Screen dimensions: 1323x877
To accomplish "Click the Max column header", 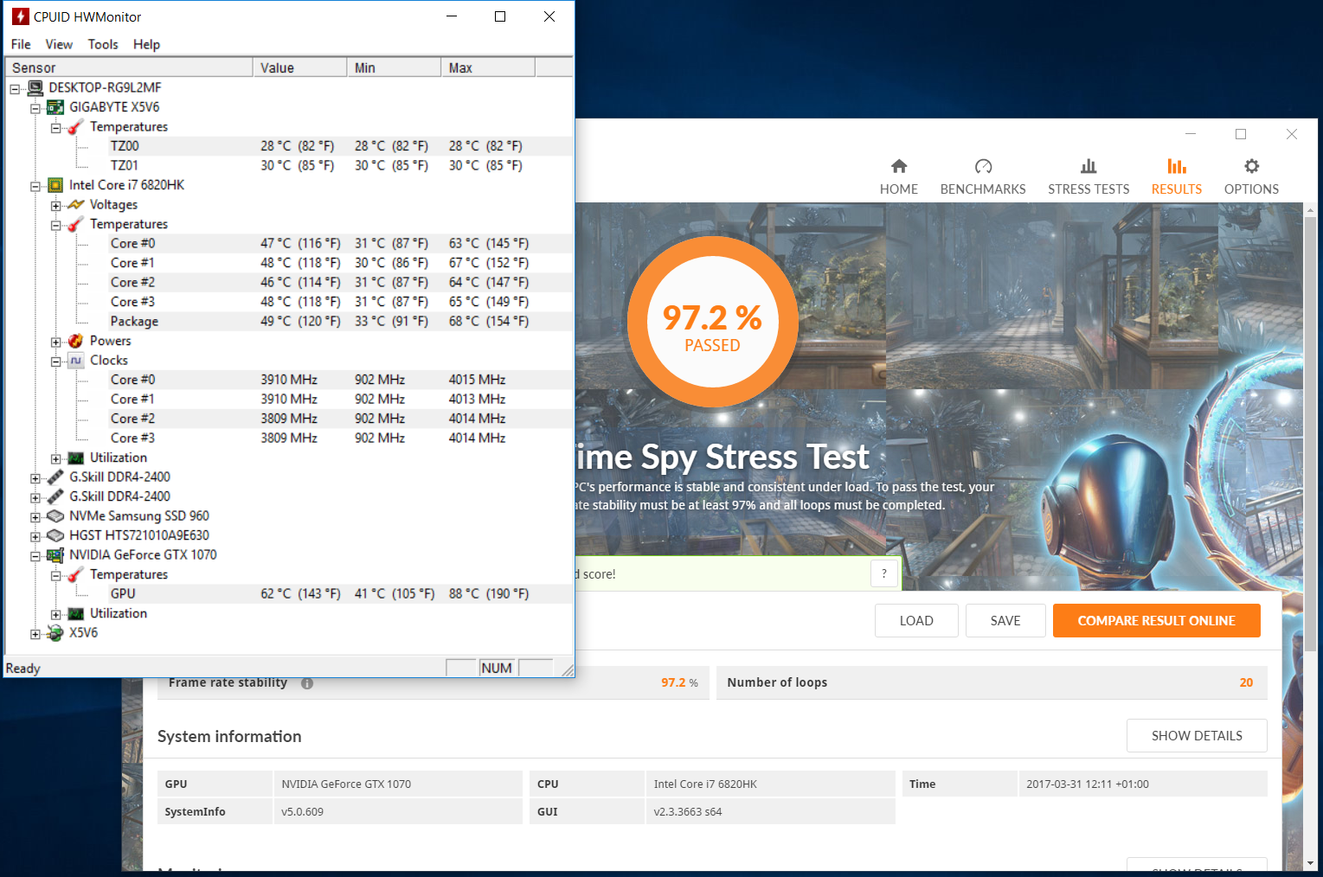I will point(488,67).
